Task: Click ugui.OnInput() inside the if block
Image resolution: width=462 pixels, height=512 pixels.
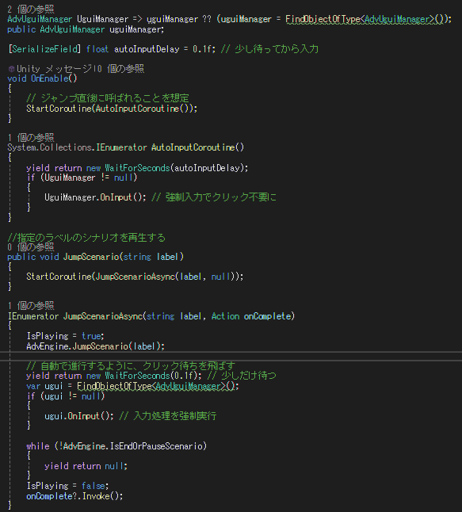Action: tap(79, 416)
